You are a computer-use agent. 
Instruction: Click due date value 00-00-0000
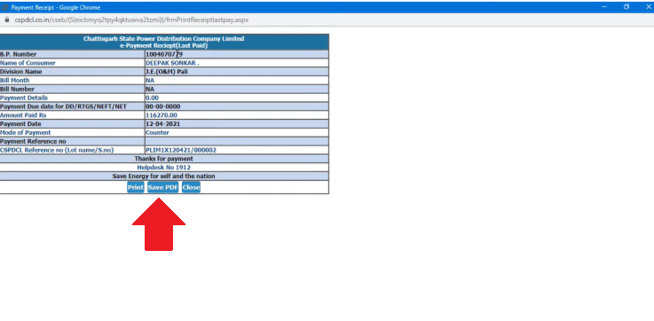click(x=162, y=106)
